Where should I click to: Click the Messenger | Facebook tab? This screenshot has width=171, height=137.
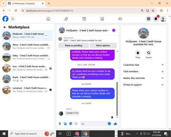[x=26, y=3]
